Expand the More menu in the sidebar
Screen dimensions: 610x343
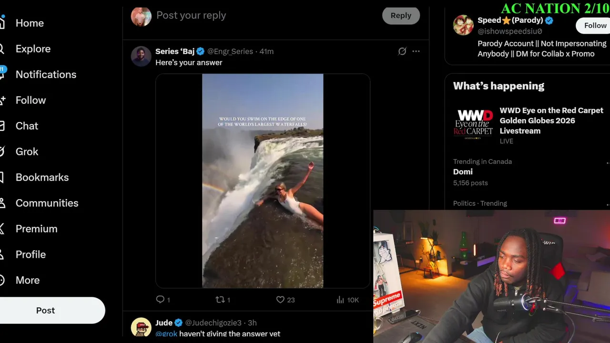tap(28, 280)
